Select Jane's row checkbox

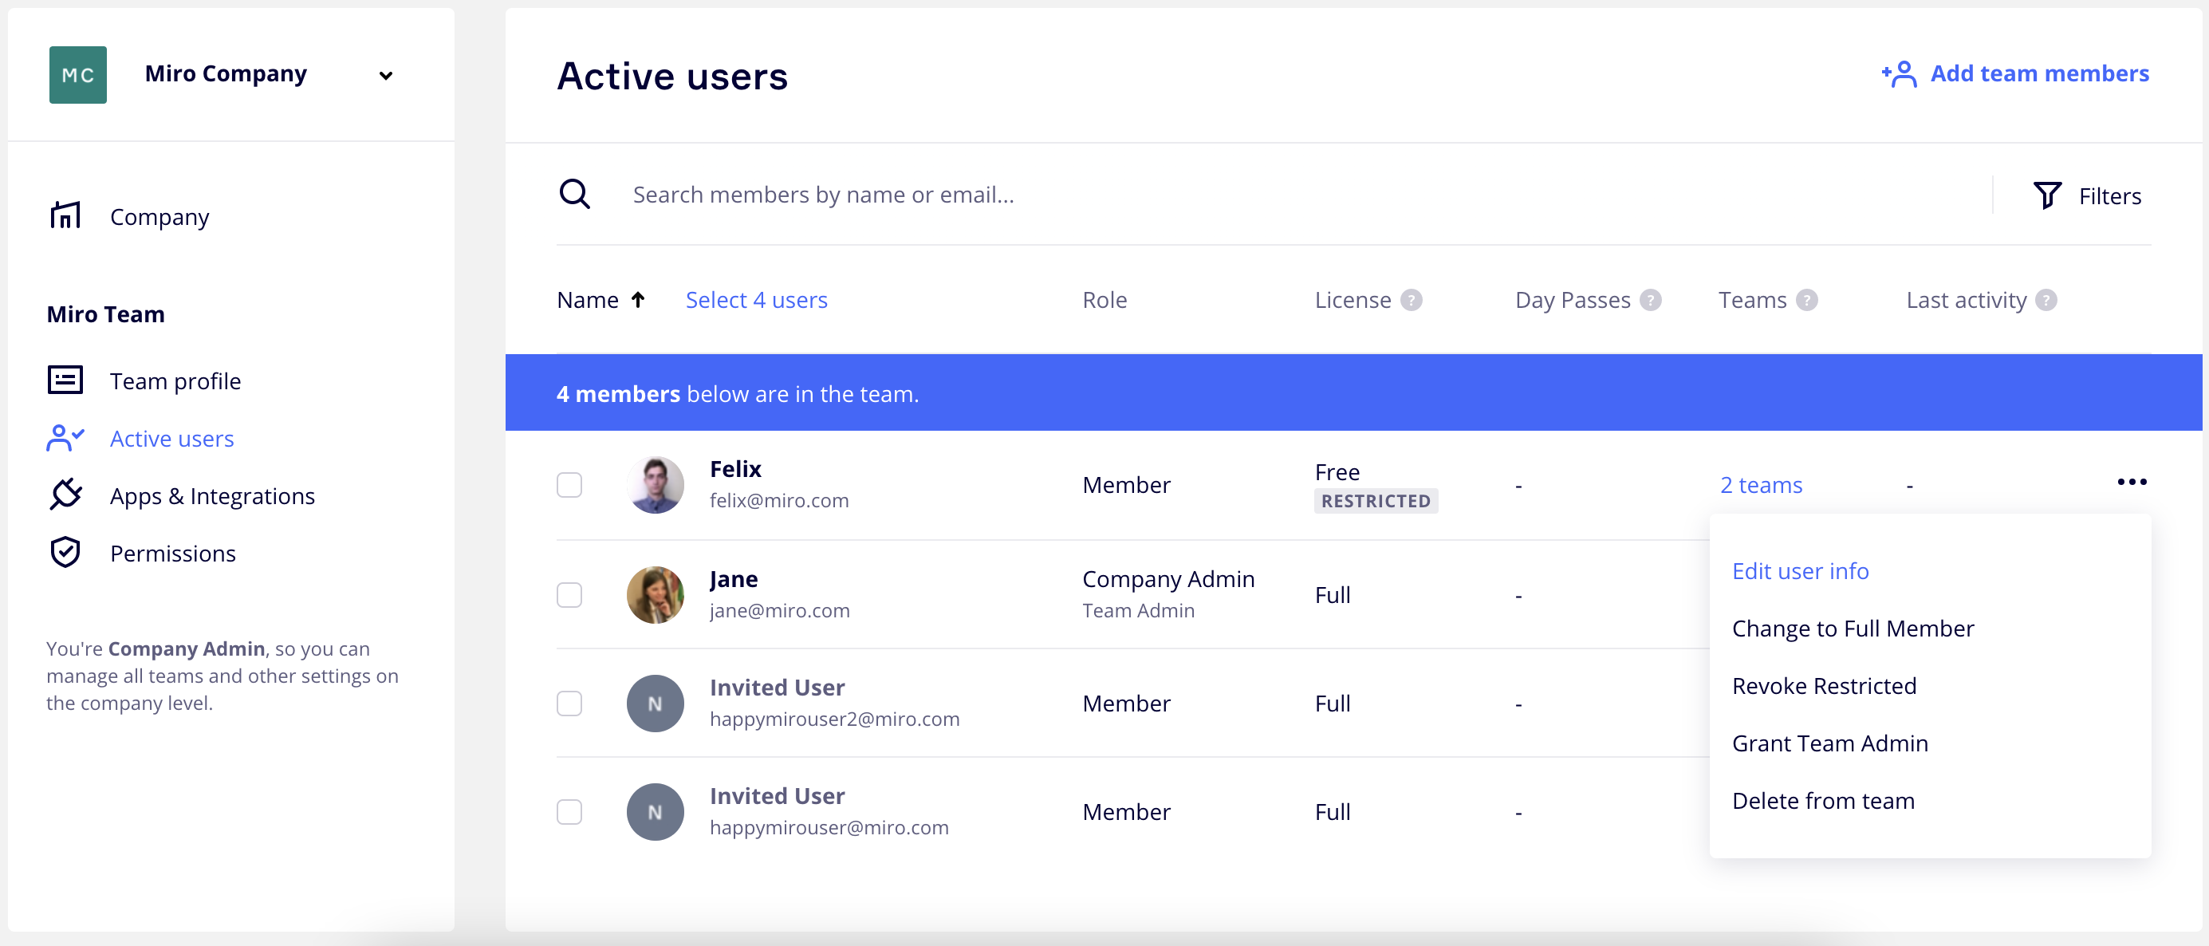(569, 594)
